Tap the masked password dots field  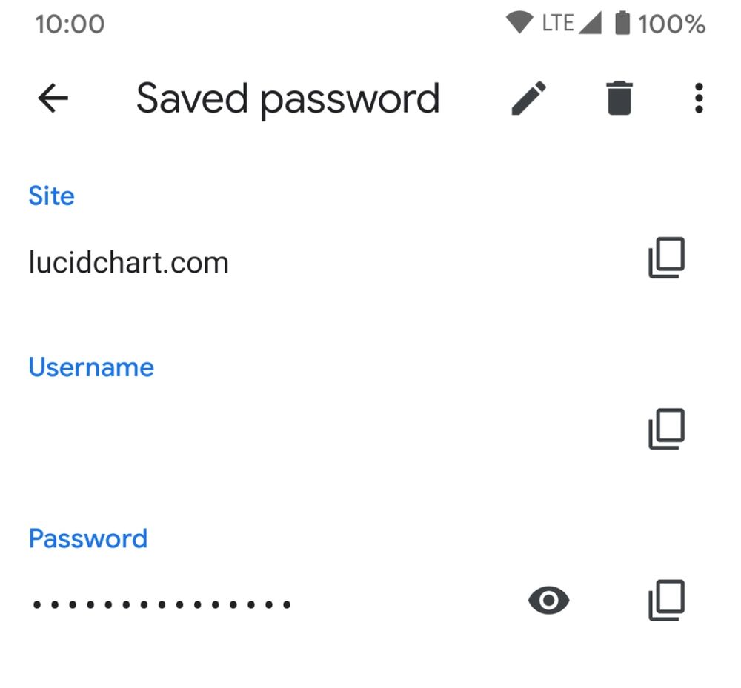pyautogui.click(x=162, y=605)
